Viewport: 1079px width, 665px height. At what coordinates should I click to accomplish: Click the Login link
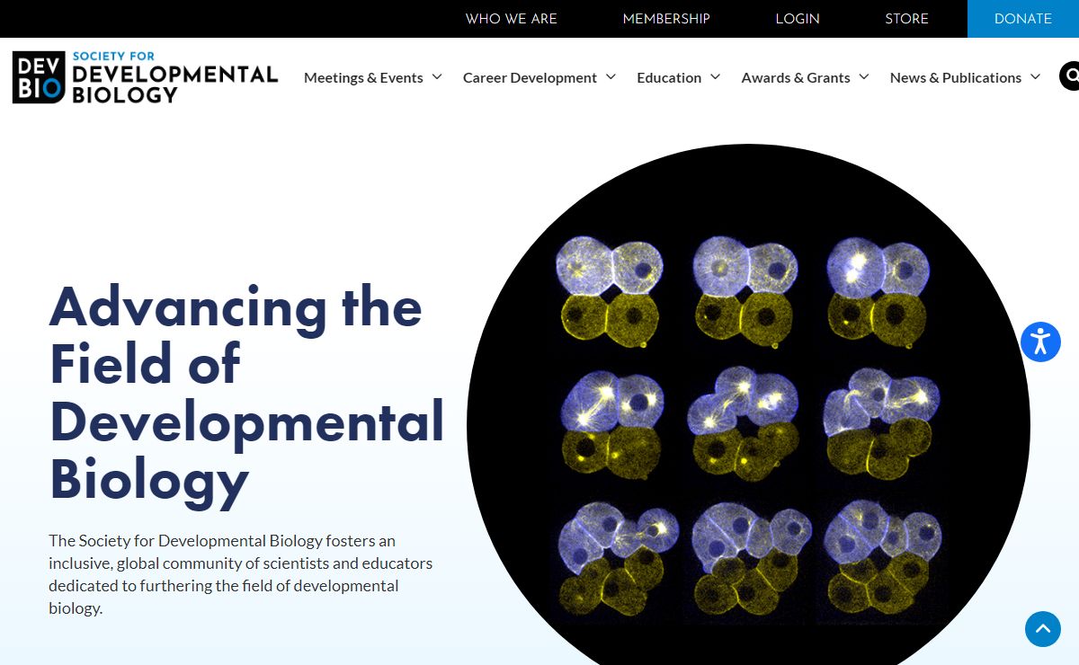798,19
